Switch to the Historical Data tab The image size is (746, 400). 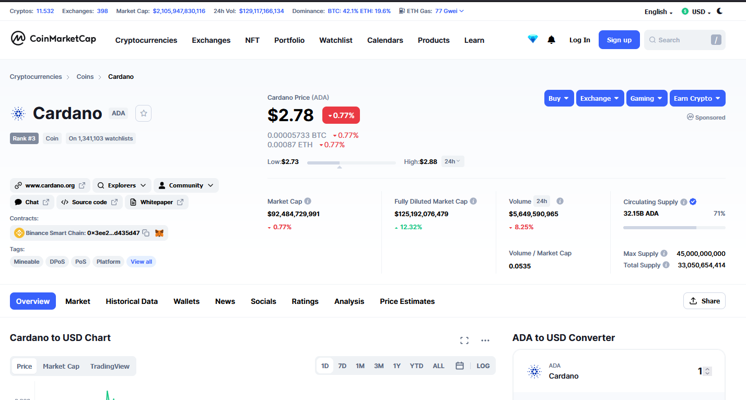coord(132,301)
